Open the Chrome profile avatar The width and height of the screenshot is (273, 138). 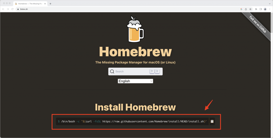point(265,9)
